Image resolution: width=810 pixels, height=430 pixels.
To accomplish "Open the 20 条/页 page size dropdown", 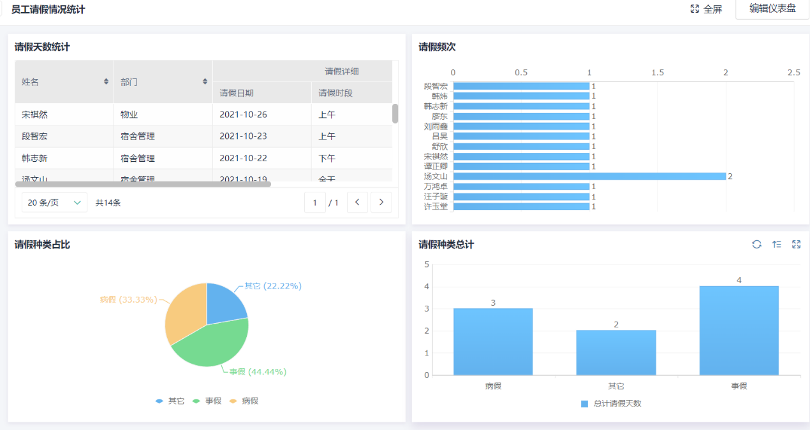I will click(x=54, y=203).
